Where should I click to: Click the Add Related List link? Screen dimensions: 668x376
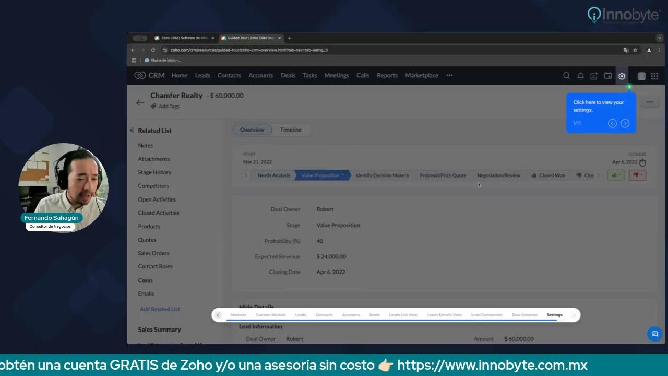(x=160, y=309)
